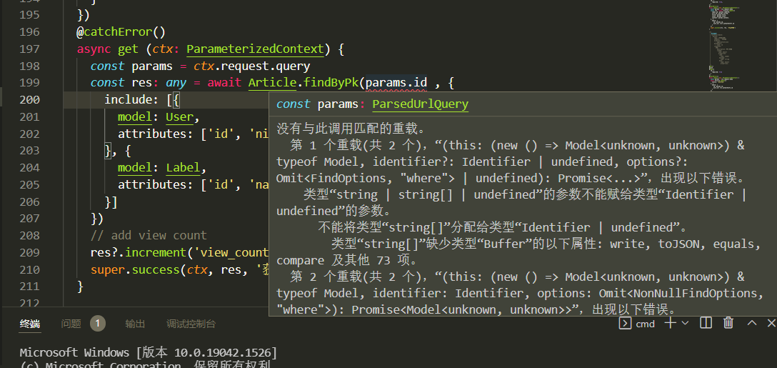
Task: Switch to the 问题 tab
Action: [x=71, y=324]
